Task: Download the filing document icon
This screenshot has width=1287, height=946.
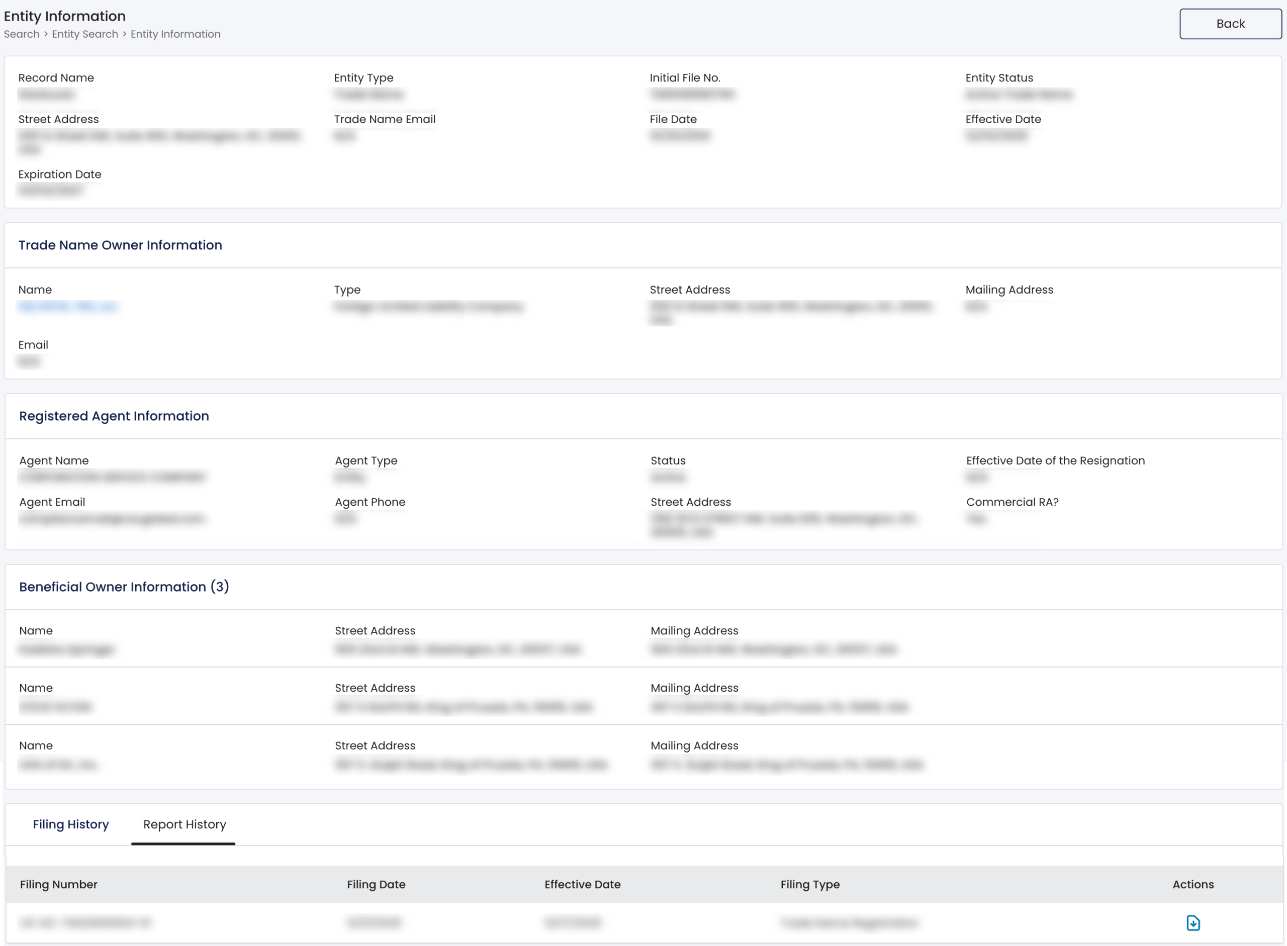Action: [x=1192, y=922]
